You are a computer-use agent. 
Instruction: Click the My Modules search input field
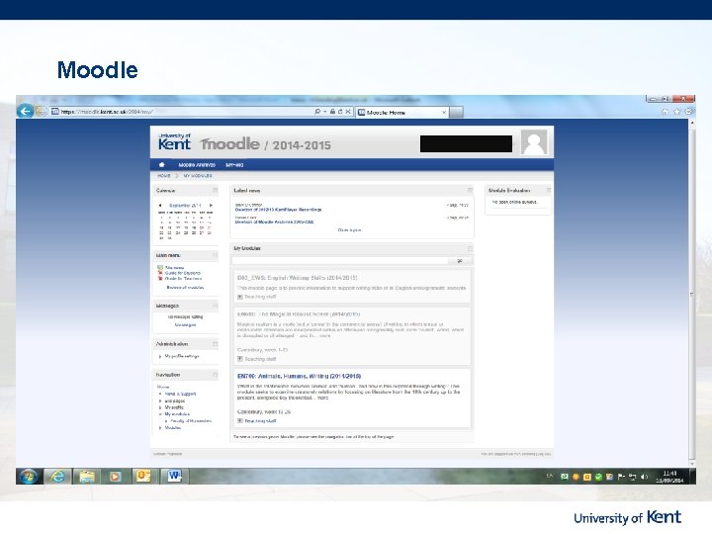(340, 261)
